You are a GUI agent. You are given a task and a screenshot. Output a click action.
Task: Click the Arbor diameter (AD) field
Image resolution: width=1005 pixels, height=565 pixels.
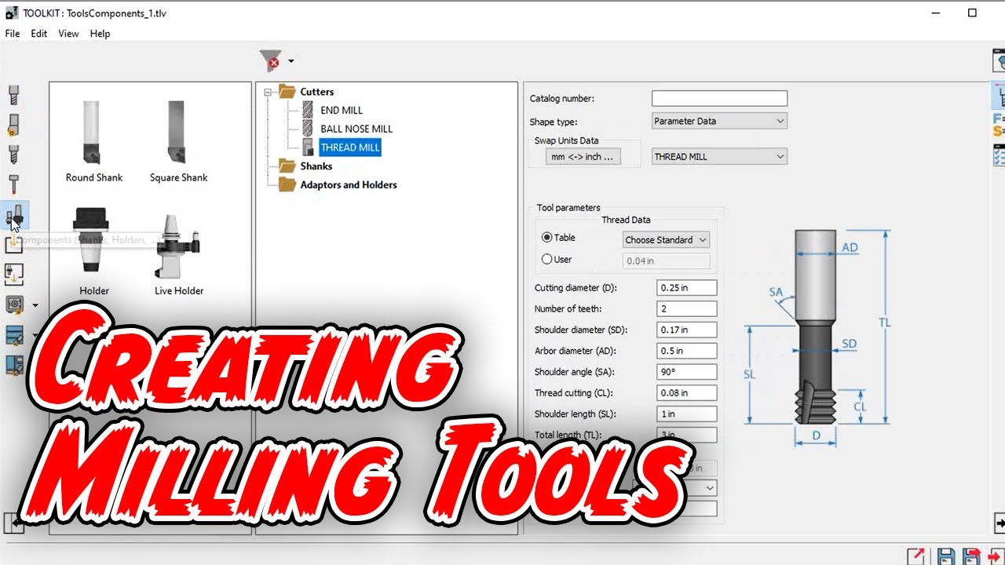tap(687, 351)
